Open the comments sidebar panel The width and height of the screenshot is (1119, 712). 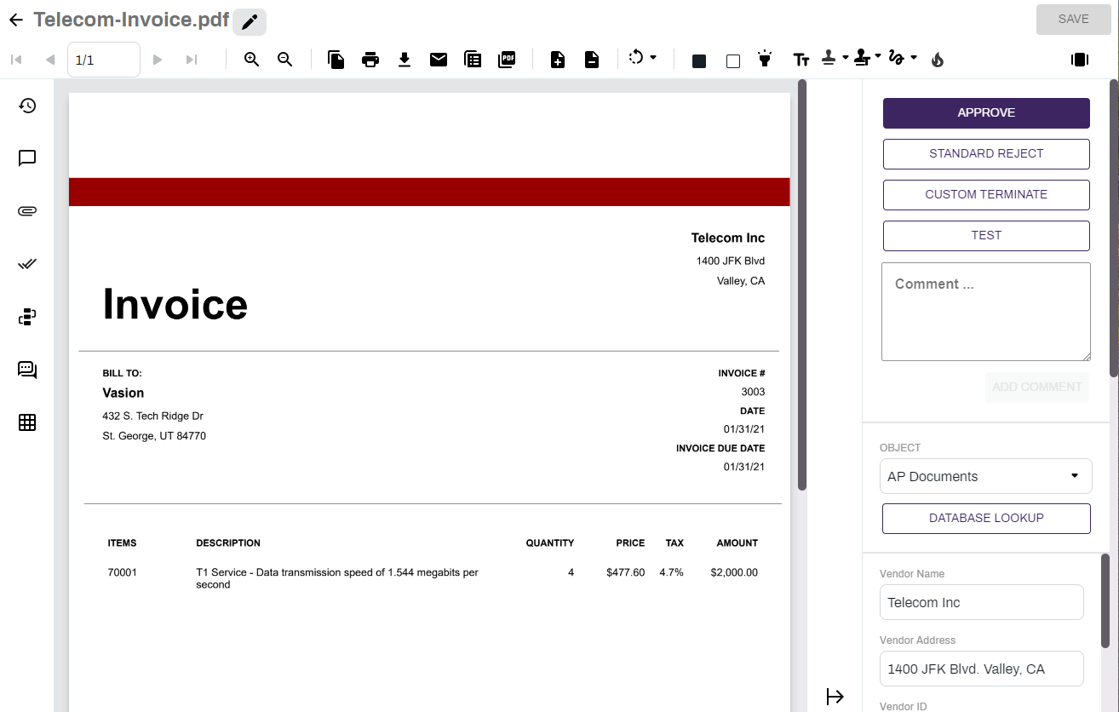pyautogui.click(x=27, y=158)
